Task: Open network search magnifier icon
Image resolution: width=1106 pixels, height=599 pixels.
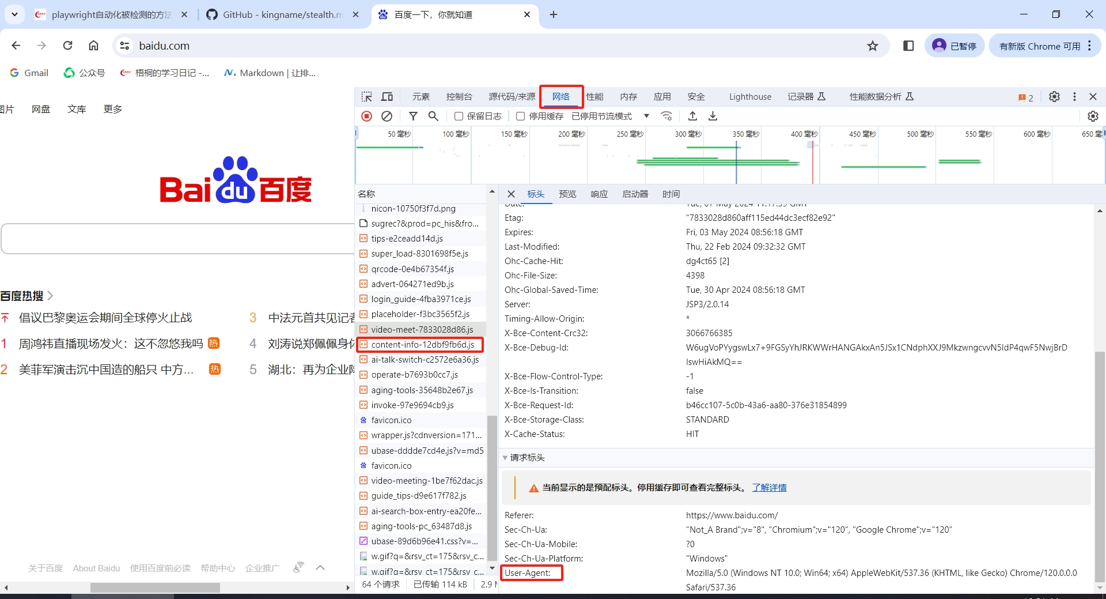Action: (x=433, y=116)
